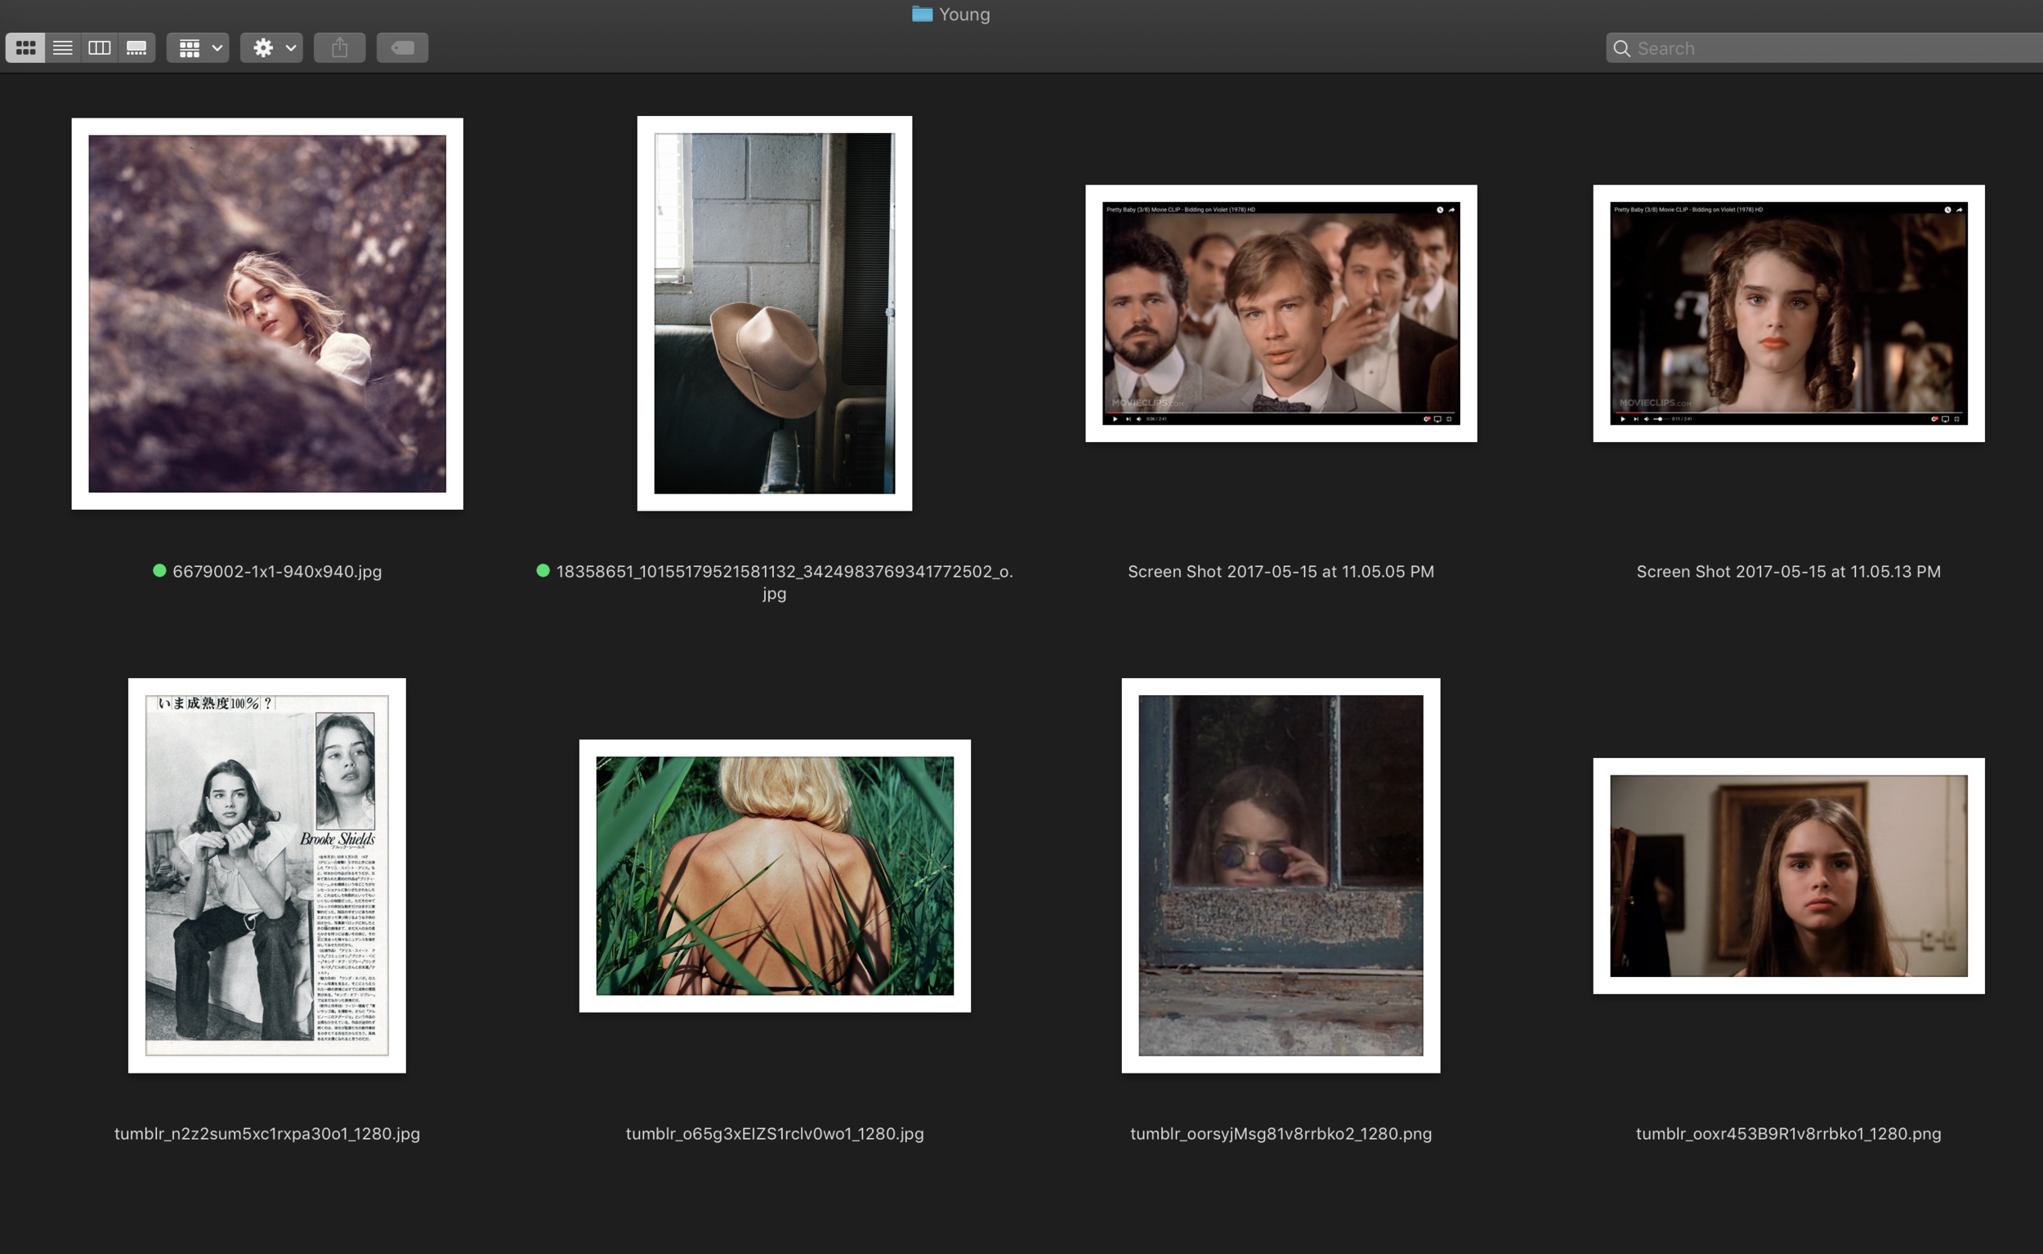Click file name tumblr_o65g3xEIZS1rclv0wo1_1280.jpg
This screenshot has width=2043, height=1254.
click(x=775, y=1134)
